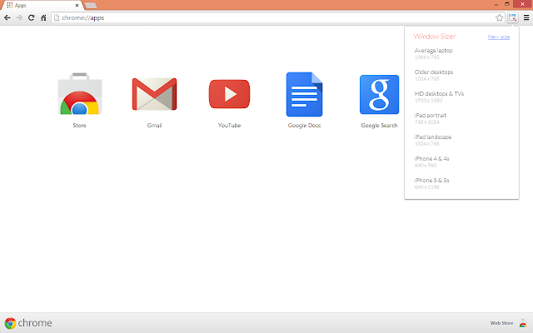The height and width of the screenshot is (333, 533).
Task: Minimize the Chrome window
Action: point(496,4)
